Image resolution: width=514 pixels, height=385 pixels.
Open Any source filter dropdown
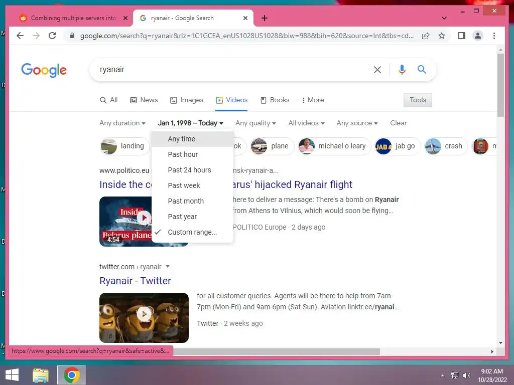point(357,123)
